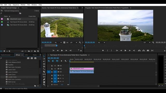
Task: Step forward one frame in Program monitor
Action: point(130,51)
